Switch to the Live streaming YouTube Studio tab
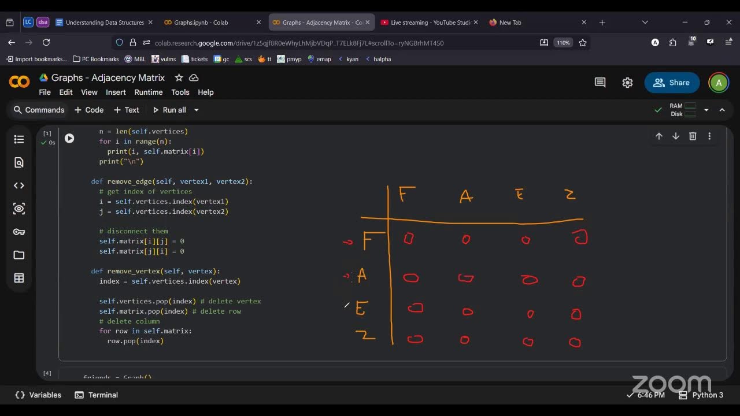Viewport: 740px width, 416px height. (429, 23)
